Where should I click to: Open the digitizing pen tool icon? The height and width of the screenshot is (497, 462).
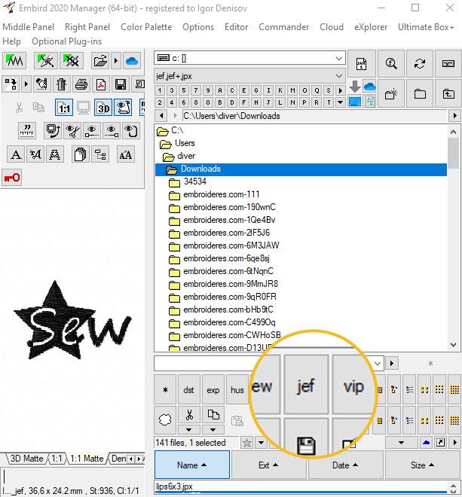(46, 60)
